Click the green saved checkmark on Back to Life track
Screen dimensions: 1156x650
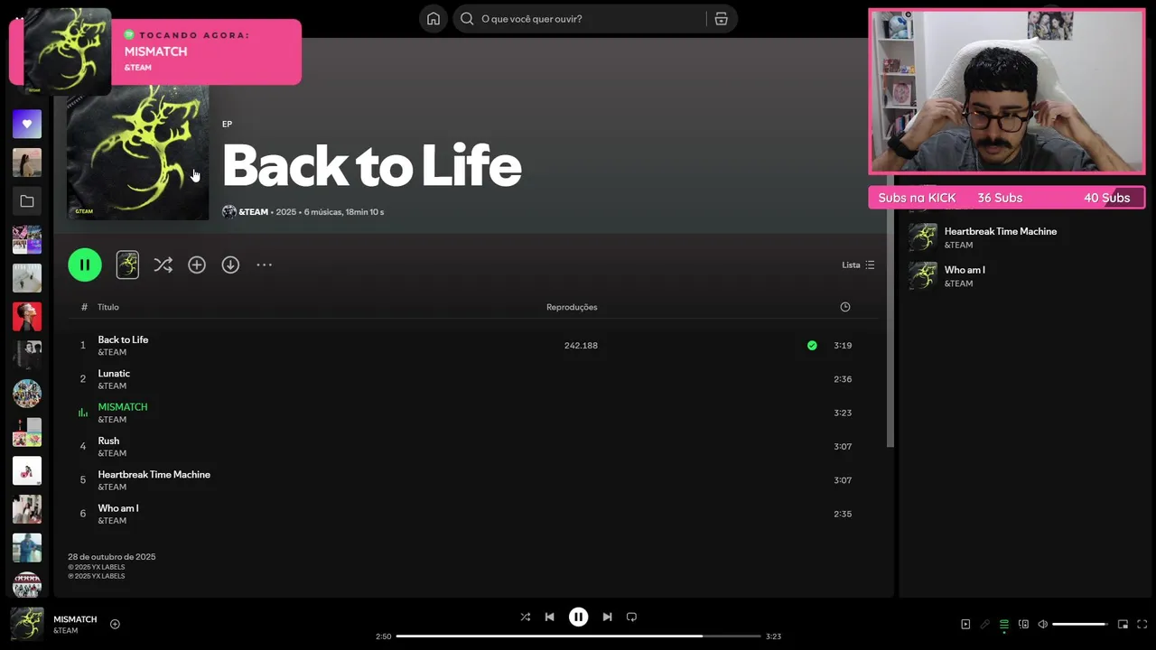click(x=812, y=345)
